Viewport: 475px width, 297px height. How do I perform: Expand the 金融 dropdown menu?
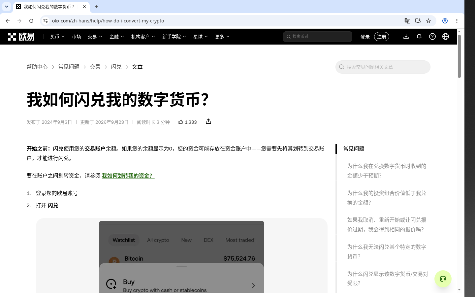pos(117,37)
